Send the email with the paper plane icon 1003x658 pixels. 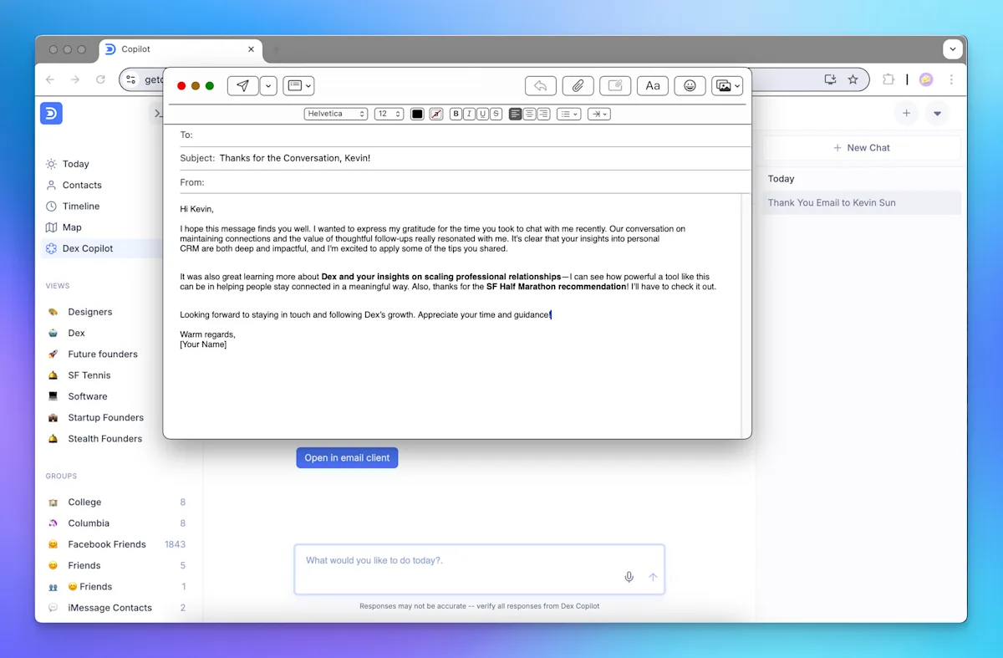[x=243, y=85]
